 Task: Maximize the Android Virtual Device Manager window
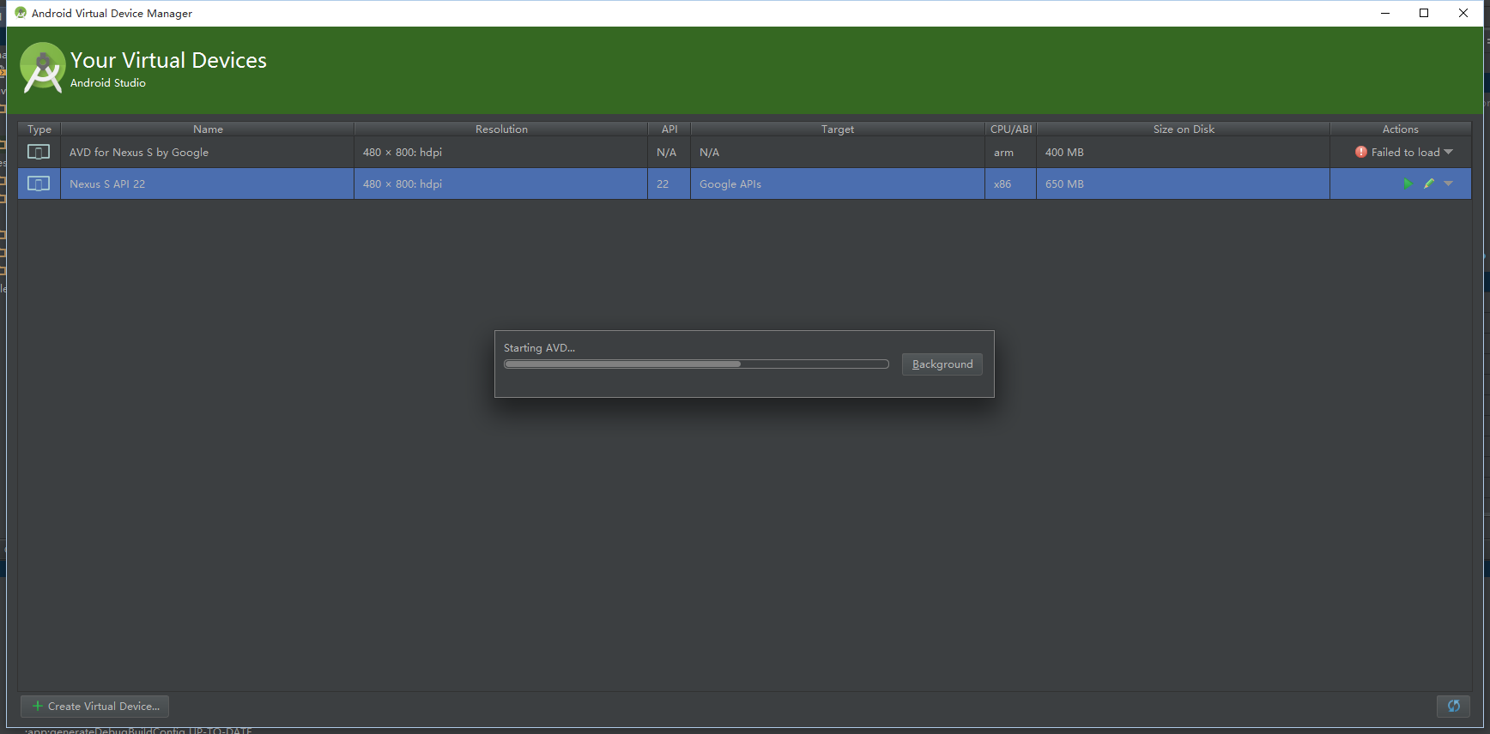tap(1424, 13)
